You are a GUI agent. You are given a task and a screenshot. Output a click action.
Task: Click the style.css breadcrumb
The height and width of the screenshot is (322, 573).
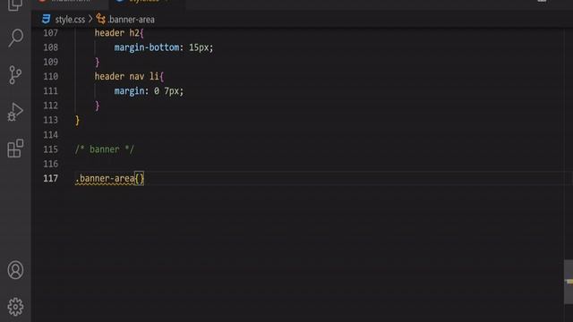pyautogui.click(x=70, y=20)
